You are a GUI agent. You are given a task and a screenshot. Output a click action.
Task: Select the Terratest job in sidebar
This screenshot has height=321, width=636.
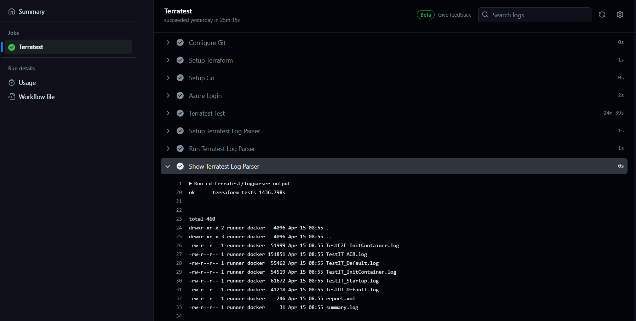68,47
